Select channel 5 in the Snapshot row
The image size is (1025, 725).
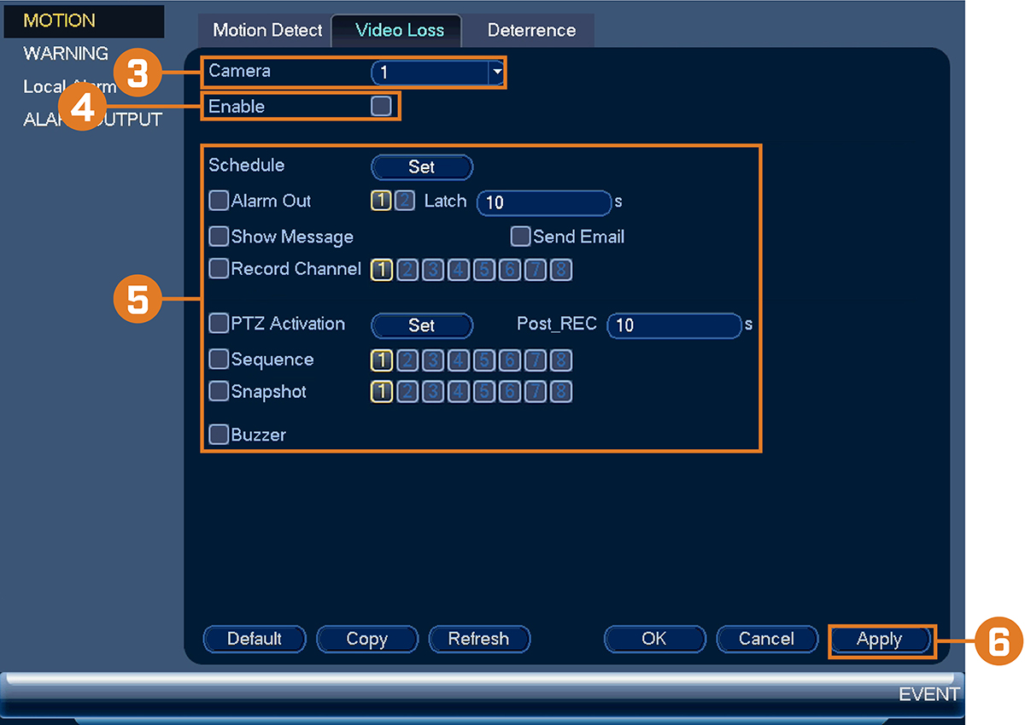click(484, 392)
